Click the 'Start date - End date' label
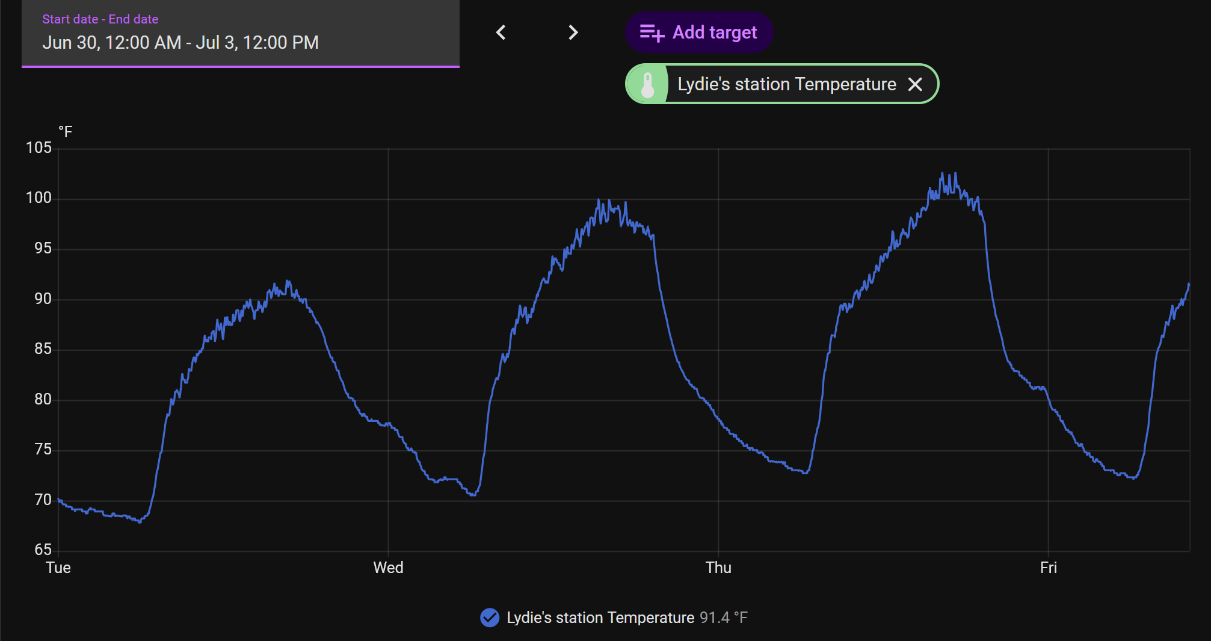1211x641 pixels. tap(100, 19)
